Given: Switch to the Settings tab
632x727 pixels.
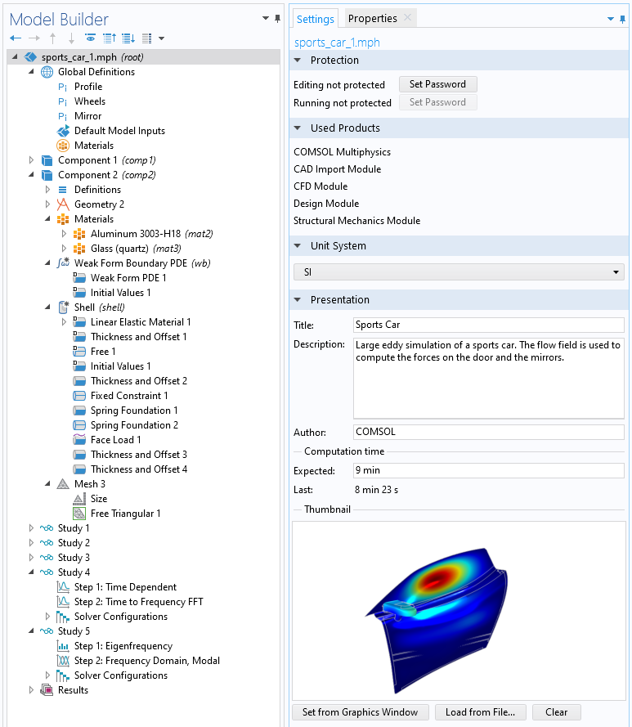Looking at the screenshot, I should (316, 19).
